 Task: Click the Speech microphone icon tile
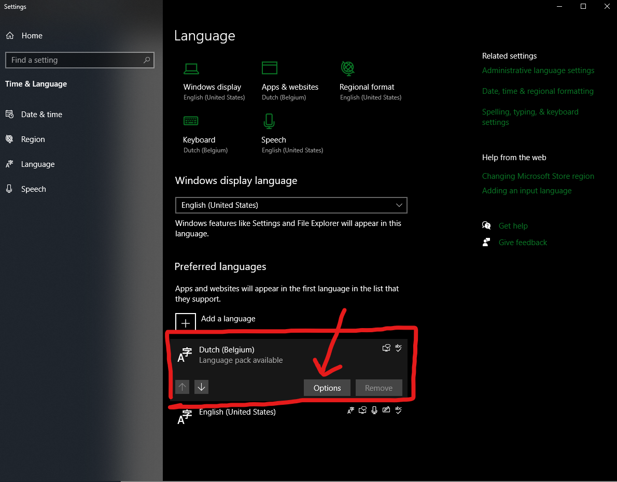click(x=269, y=121)
